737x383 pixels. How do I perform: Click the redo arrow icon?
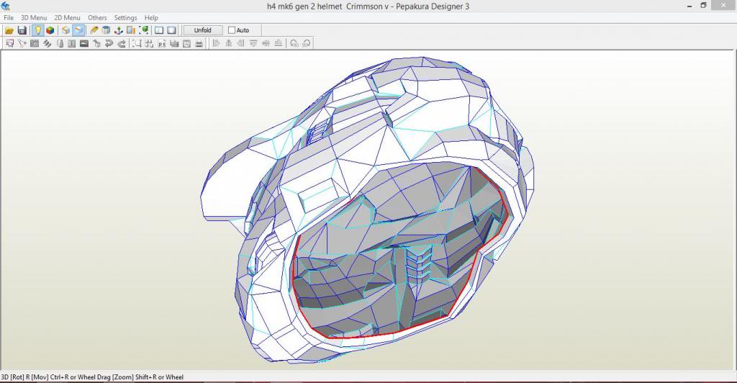point(122,43)
